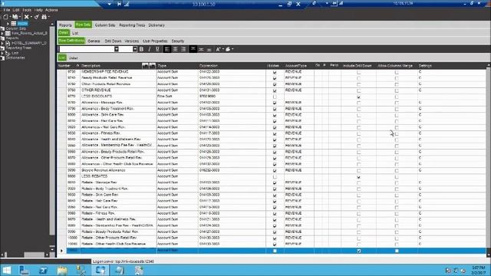Viewport: 491px width, 276px height.
Task: Click the Save toolbar icon
Action: point(15,17)
